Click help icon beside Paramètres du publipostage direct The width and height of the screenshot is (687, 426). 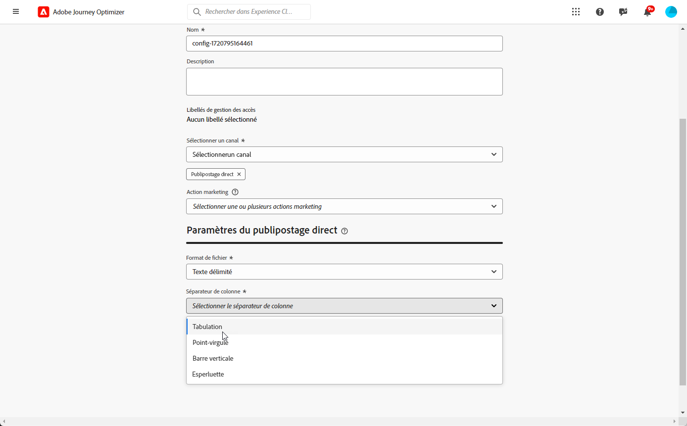point(344,231)
